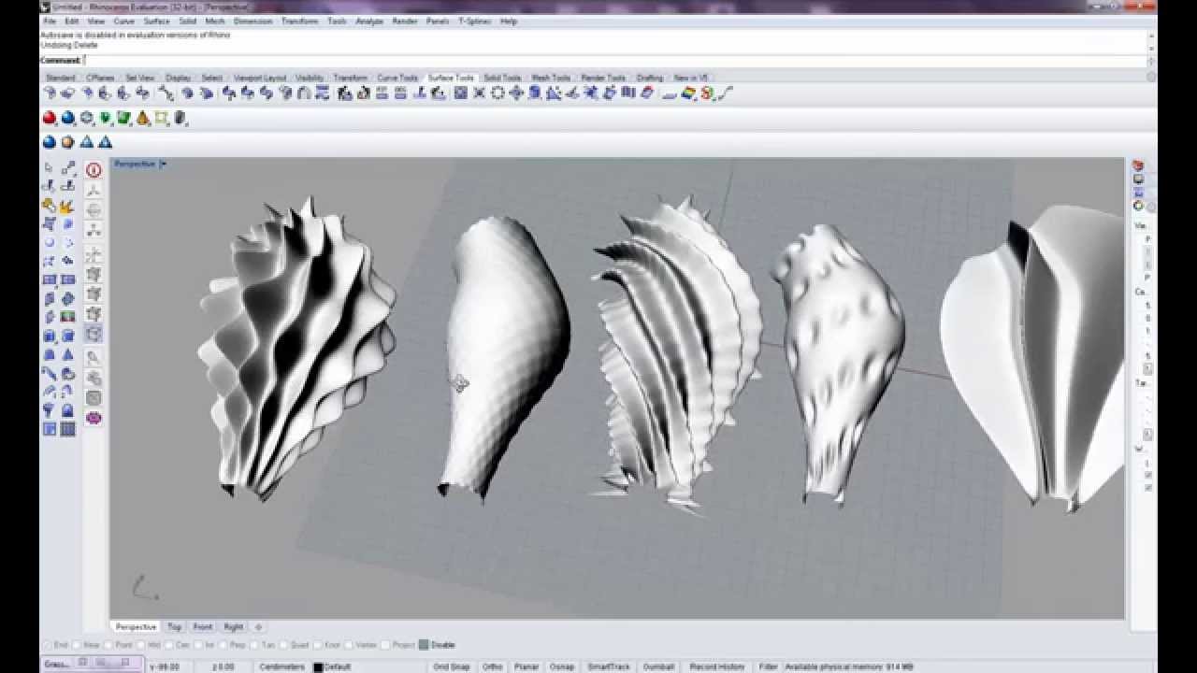Uncheck the Disable osnap checkbox
This screenshot has height=673, width=1197.
(x=424, y=645)
